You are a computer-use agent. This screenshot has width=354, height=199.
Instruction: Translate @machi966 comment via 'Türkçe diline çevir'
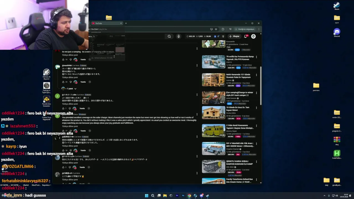(x=70, y=77)
